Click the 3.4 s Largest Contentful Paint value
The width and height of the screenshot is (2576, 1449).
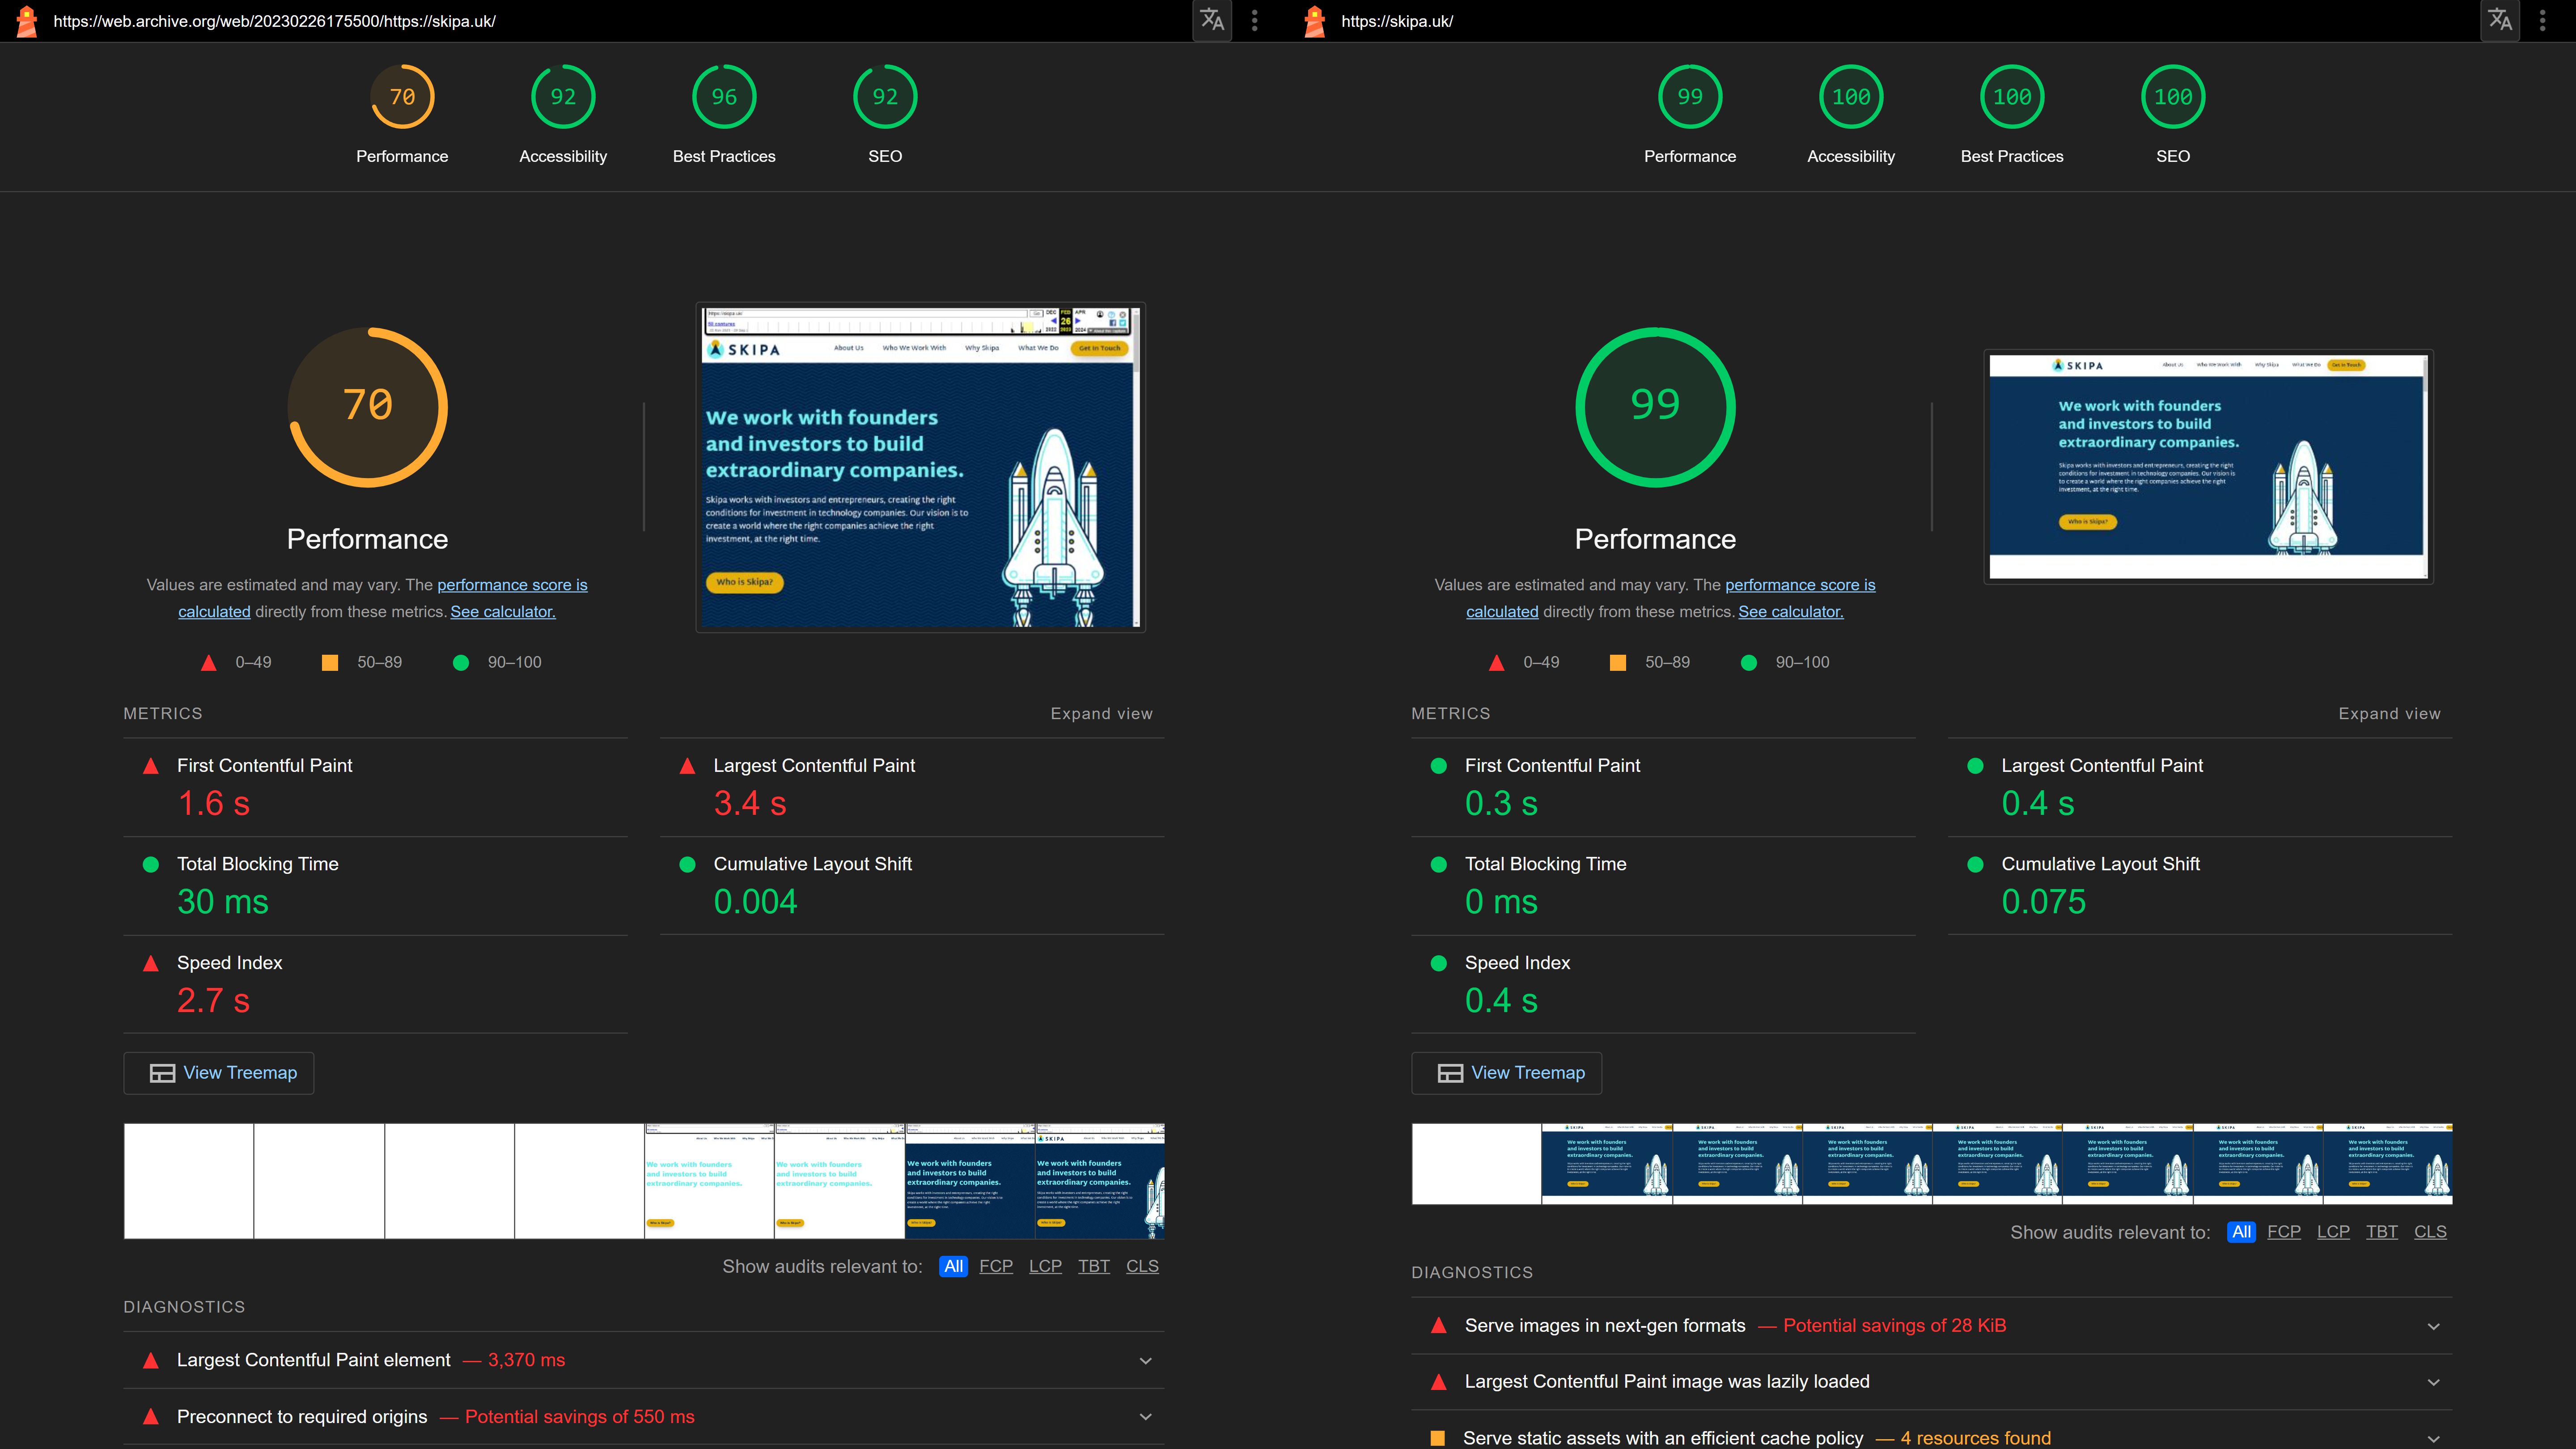[750, 804]
